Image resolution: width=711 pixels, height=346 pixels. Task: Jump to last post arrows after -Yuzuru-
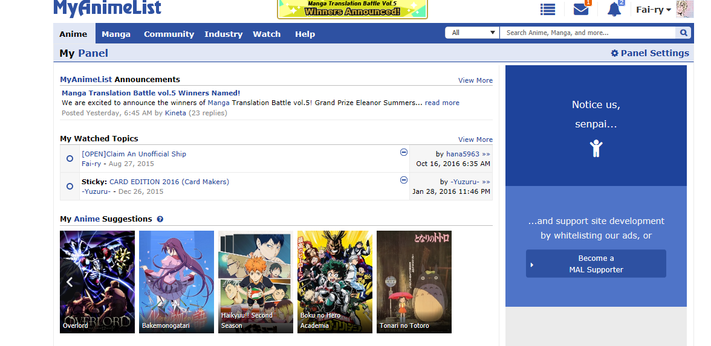[486, 182]
